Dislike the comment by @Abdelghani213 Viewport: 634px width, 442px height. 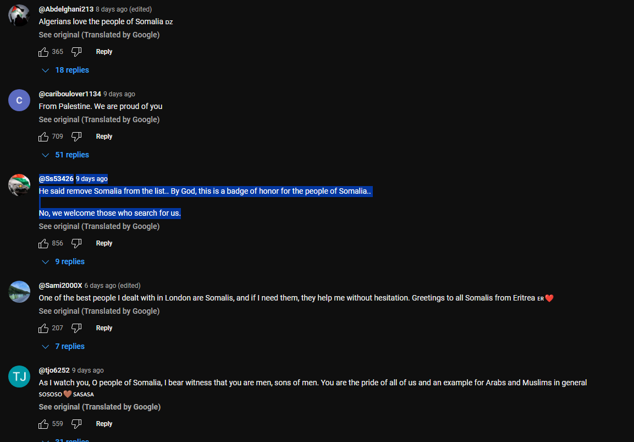[x=76, y=52]
